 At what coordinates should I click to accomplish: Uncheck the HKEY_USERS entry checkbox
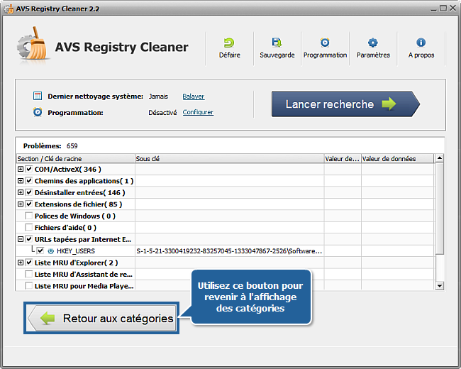click(40, 250)
